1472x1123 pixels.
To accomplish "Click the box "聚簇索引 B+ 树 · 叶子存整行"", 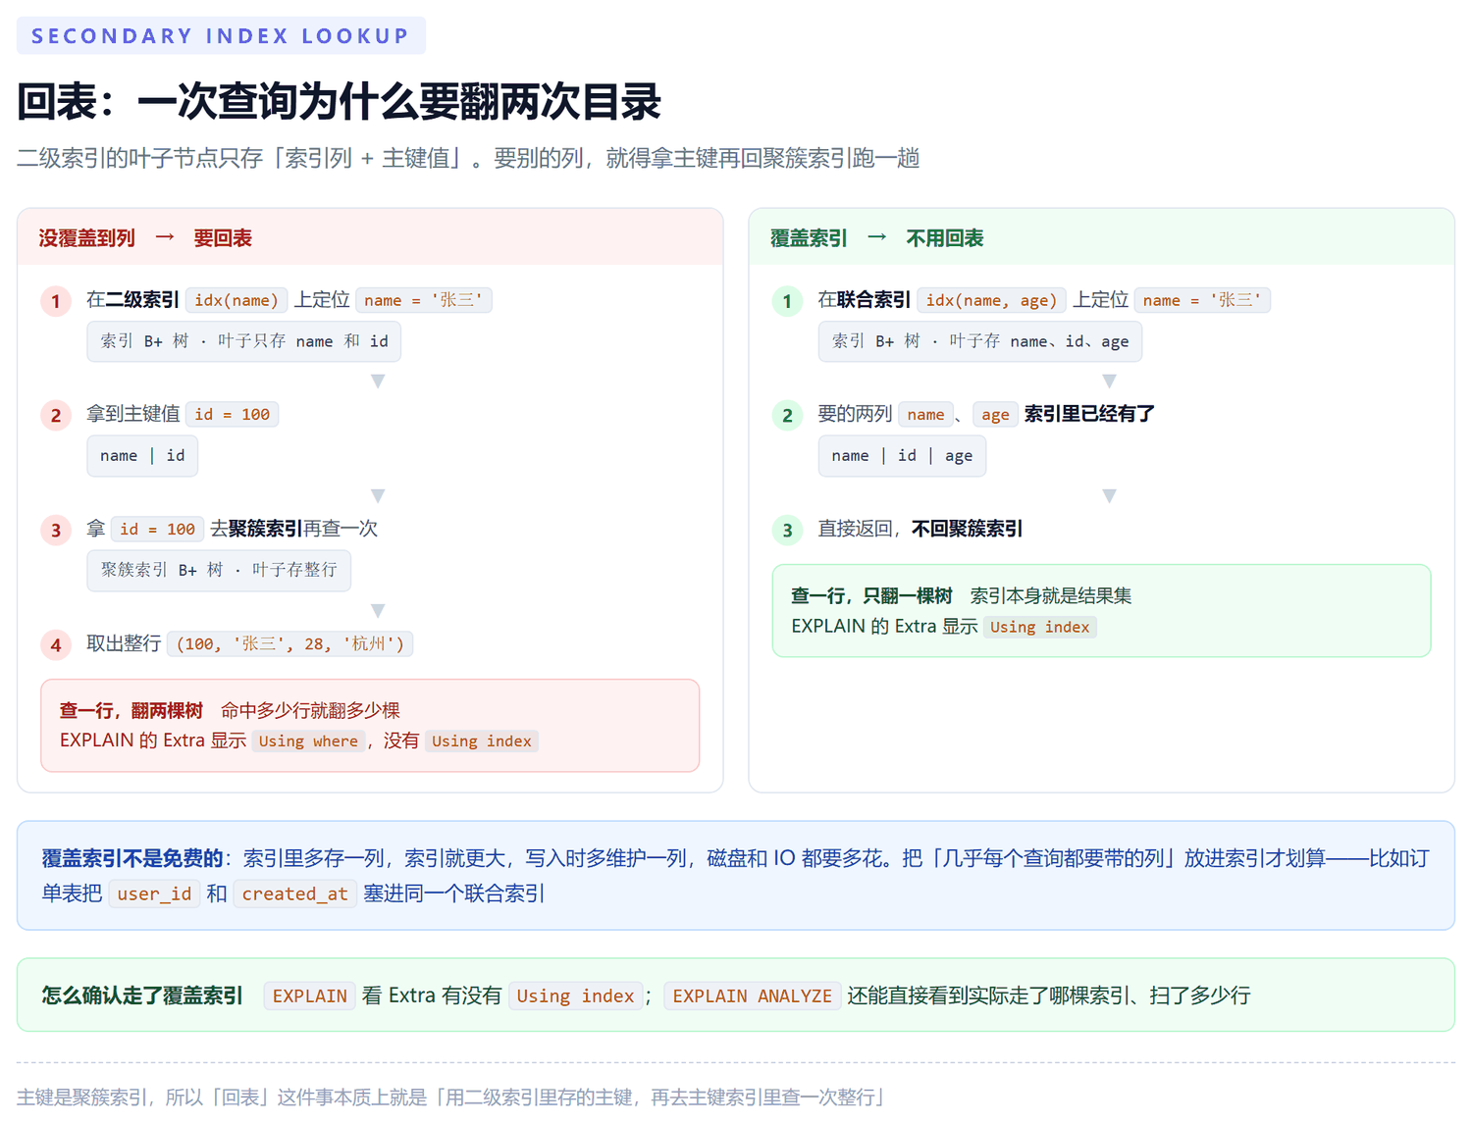I will pos(219,570).
